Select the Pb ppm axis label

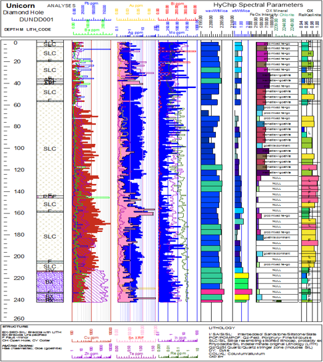tap(91, 3)
